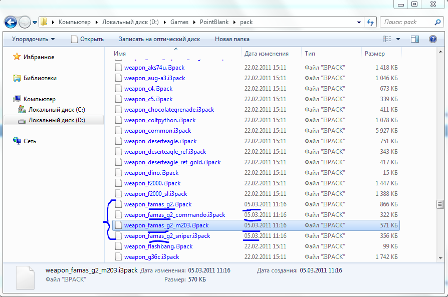This screenshot has height=297, width=448.
Task: Select file weapon_c4.i3pack
Action: click(148, 89)
